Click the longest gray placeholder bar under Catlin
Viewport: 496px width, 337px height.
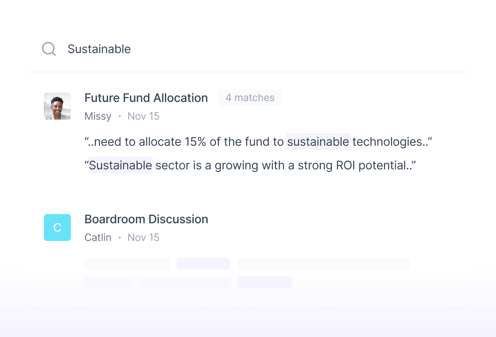click(323, 264)
